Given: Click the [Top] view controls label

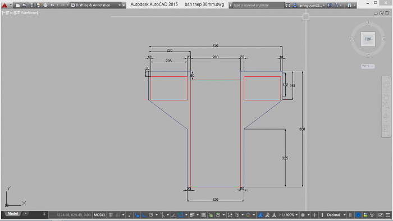Looking at the screenshot, I should point(11,12).
